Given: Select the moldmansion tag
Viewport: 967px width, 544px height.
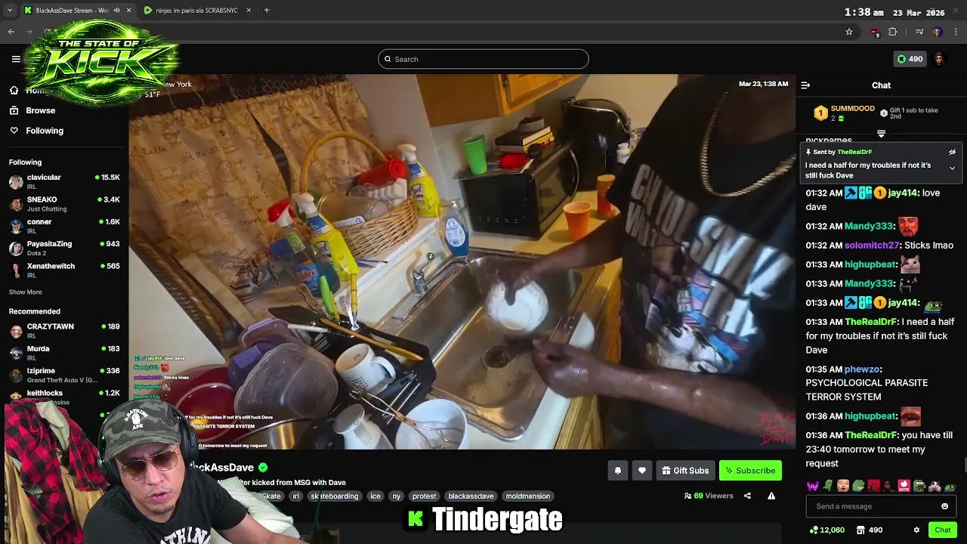Looking at the screenshot, I should click(x=527, y=496).
